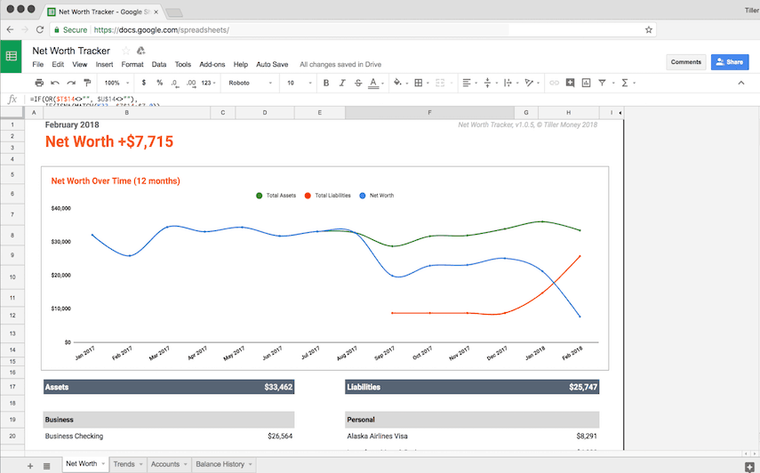Click the browser Reload icon
The image size is (760, 473).
click(x=40, y=29)
